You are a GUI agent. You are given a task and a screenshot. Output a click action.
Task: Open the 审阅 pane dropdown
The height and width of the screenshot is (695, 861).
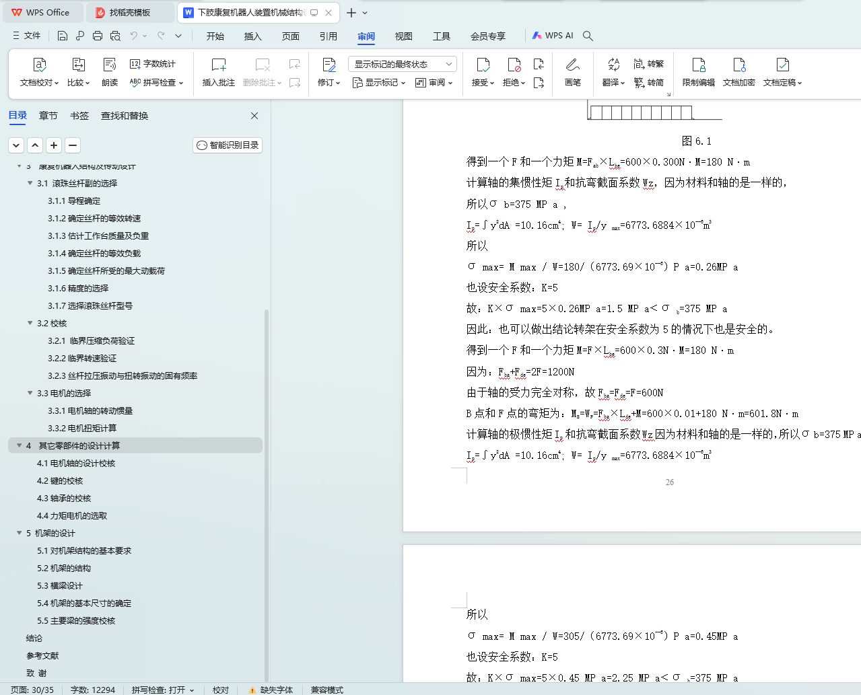coord(434,83)
